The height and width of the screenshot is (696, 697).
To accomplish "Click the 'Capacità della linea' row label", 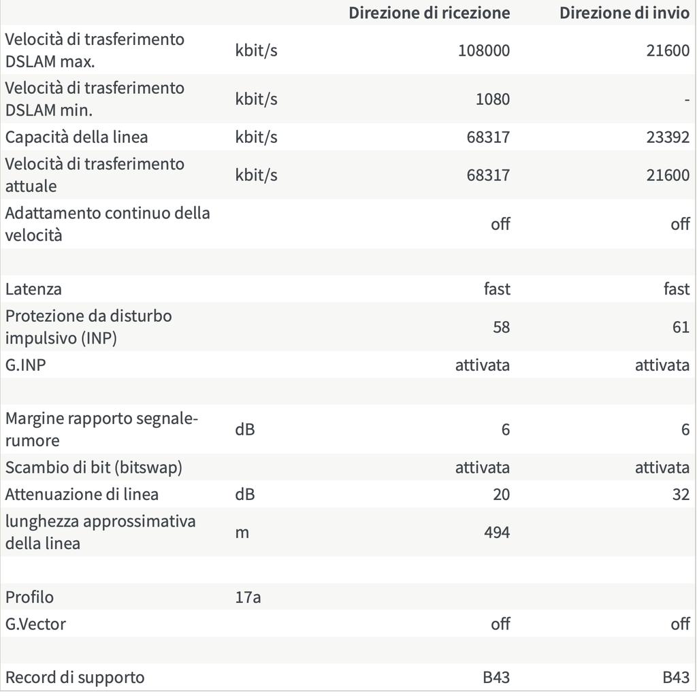I will 76,137.
